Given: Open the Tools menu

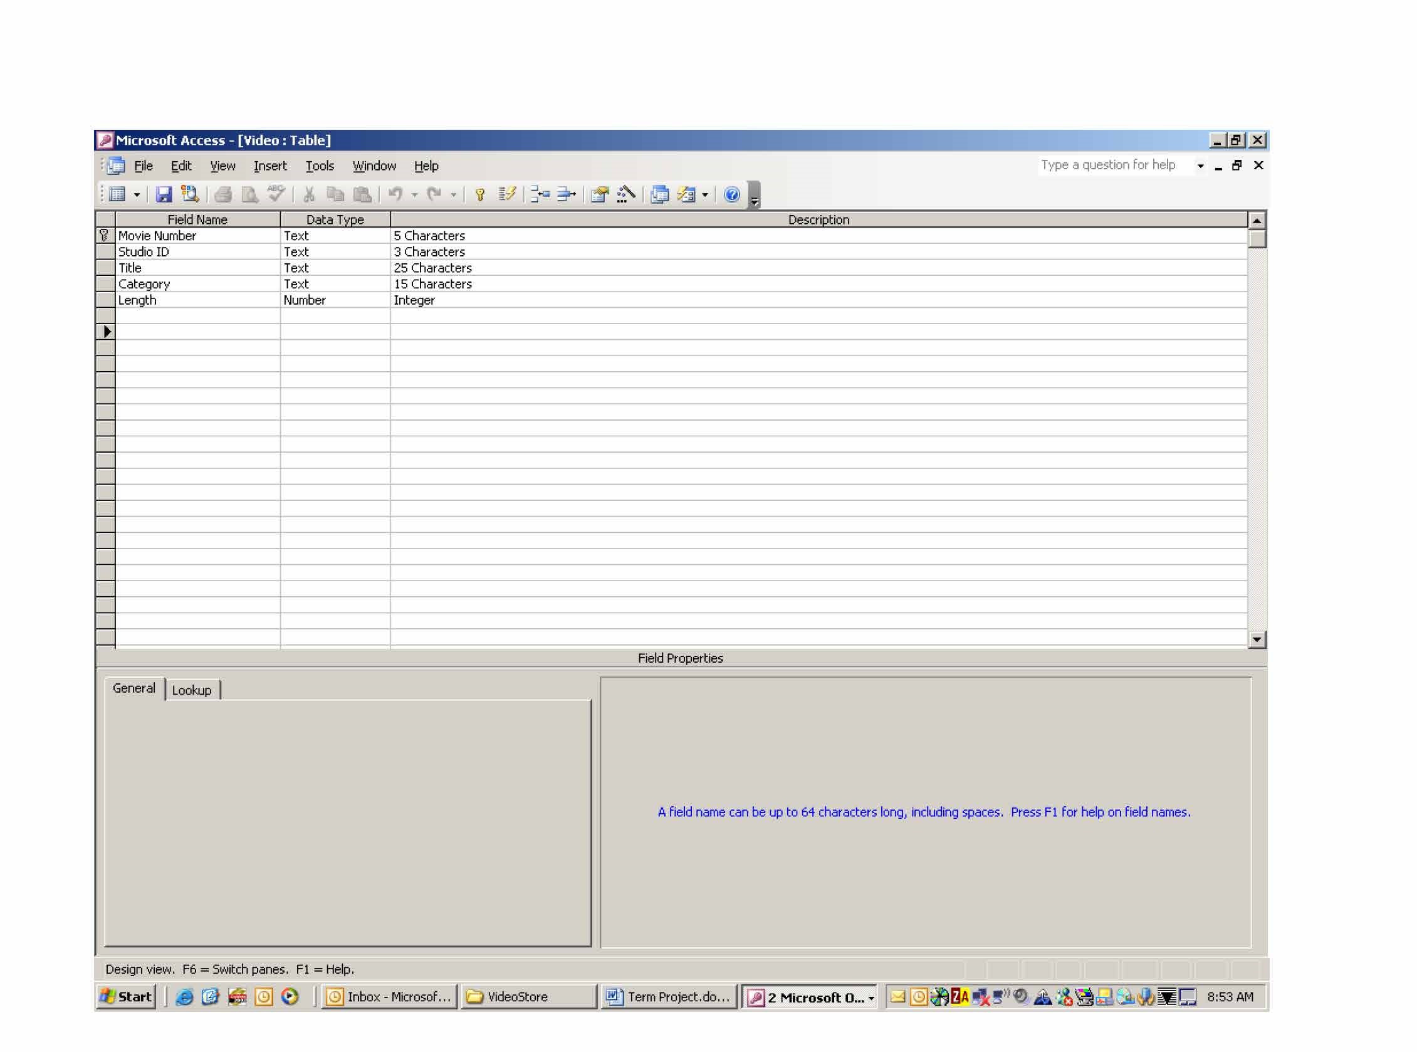Looking at the screenshot, I should pyautogui.click(x=320, y=166).
